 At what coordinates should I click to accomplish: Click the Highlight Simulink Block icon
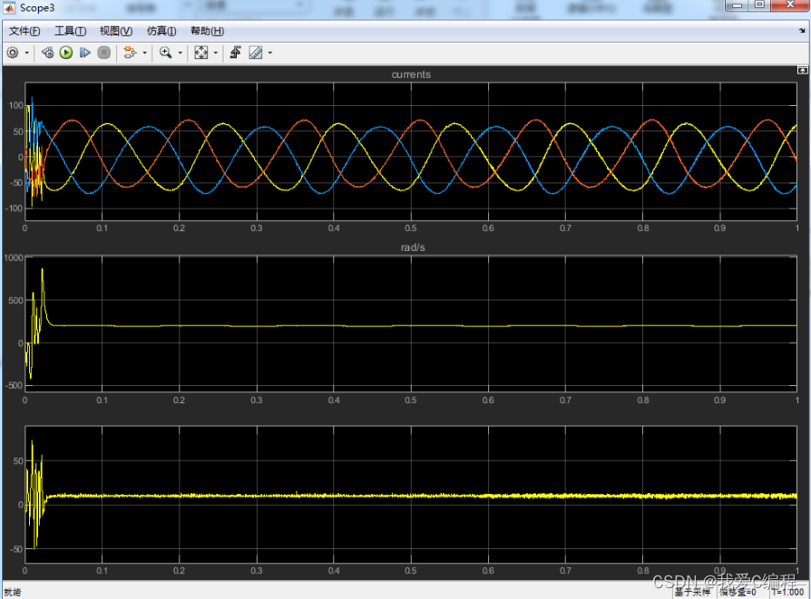point(129,53)
